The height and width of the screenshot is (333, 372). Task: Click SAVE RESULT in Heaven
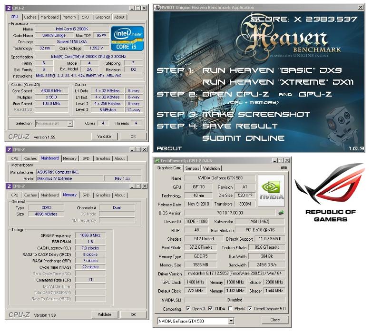click(240, 126)
